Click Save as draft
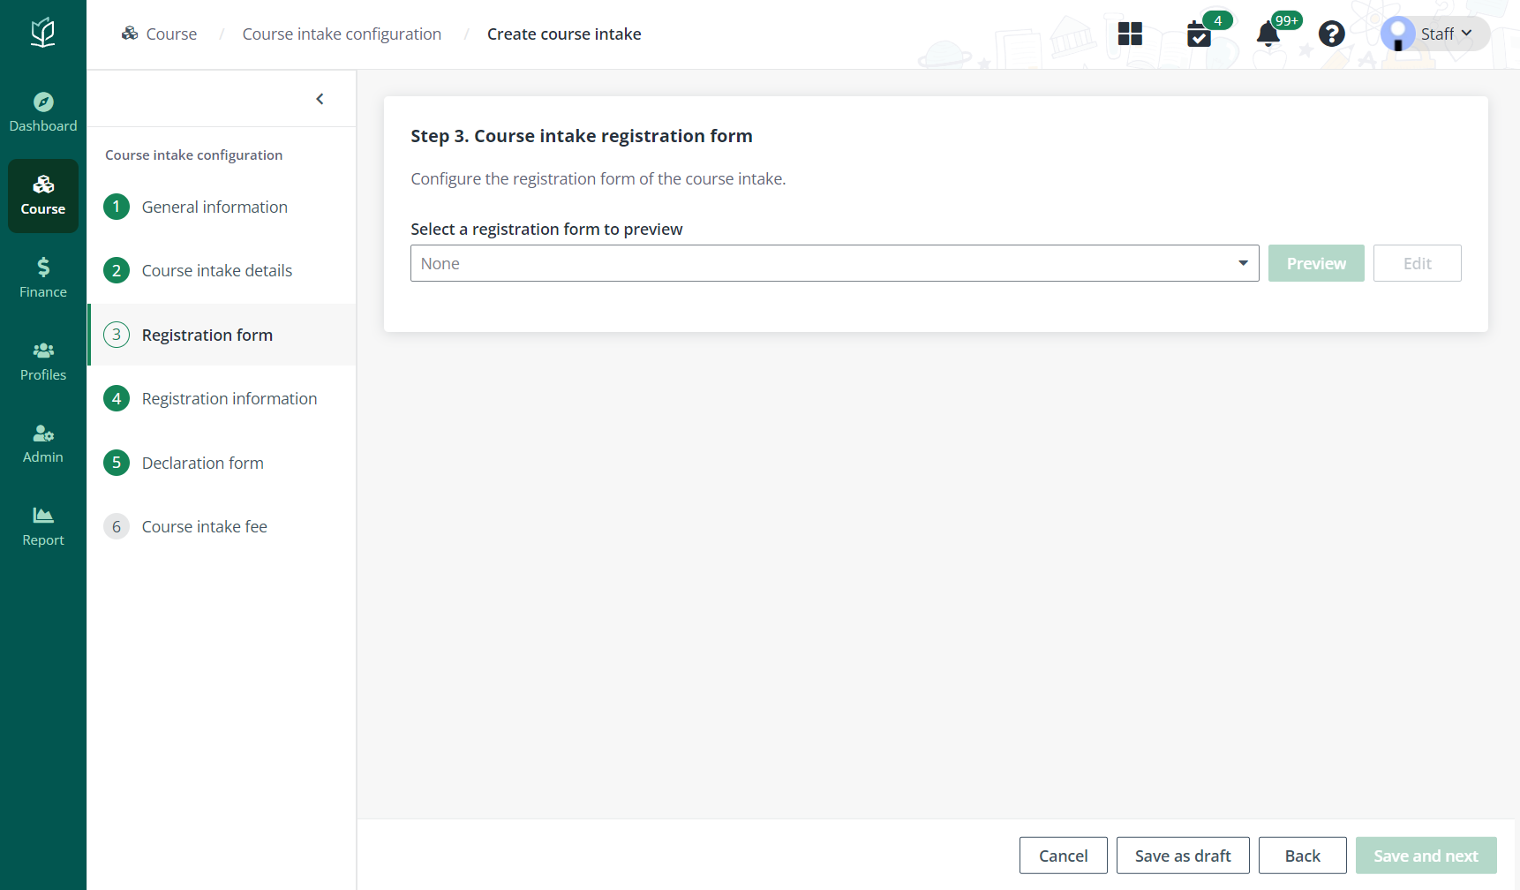 (1183, 856)
